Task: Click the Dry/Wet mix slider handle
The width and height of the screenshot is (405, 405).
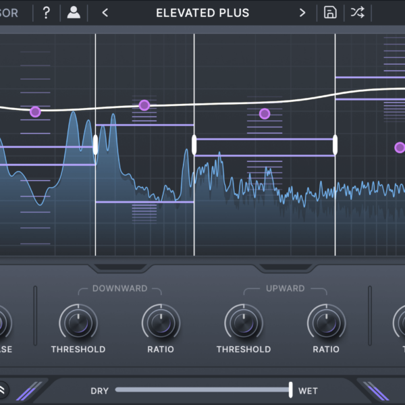Action: 290,389
